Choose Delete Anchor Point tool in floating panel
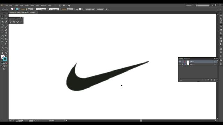This screenshot has width=223, height=125. tap(18, 22)
